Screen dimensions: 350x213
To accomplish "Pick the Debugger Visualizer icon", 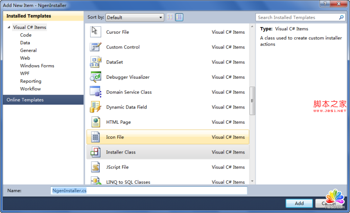I will pos(95,77).
